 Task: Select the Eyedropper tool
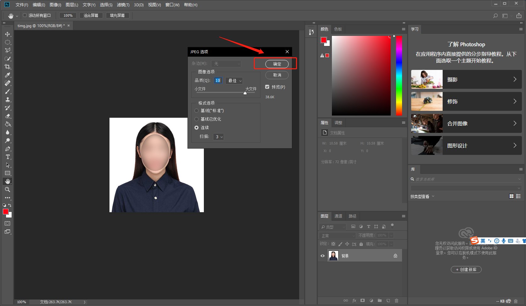tap(8, 75)
